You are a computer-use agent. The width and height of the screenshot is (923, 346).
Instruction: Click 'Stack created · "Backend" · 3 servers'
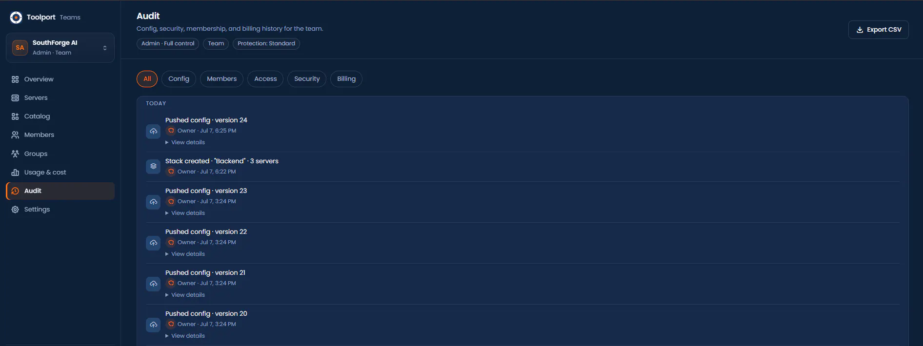[222, 161]
